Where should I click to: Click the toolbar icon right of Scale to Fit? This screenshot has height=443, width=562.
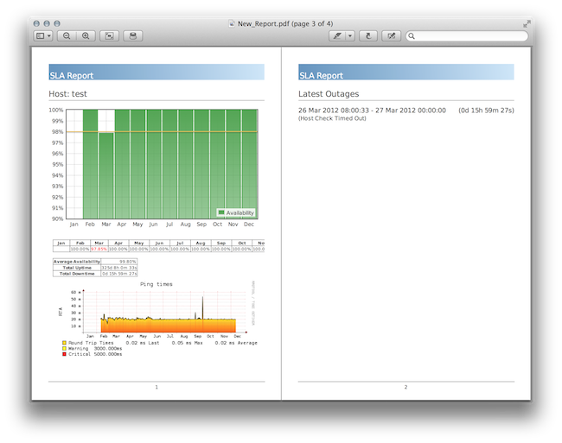click(x=132, y=36)
